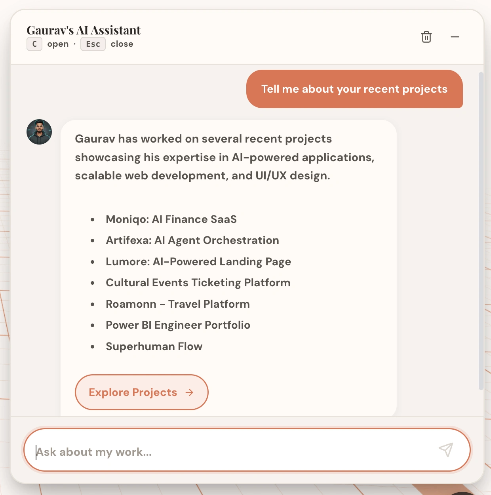Clear the chat with the trash icon
Viewport: 491px width, 495px height.
click(426, 37)
